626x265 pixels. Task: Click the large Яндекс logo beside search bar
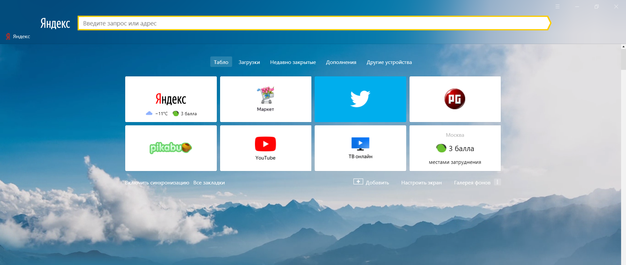55,23
